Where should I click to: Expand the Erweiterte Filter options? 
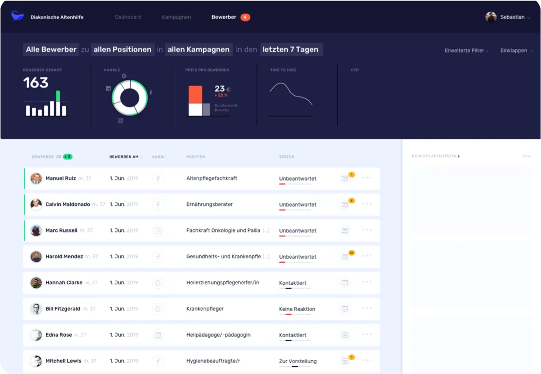[466, 50]
